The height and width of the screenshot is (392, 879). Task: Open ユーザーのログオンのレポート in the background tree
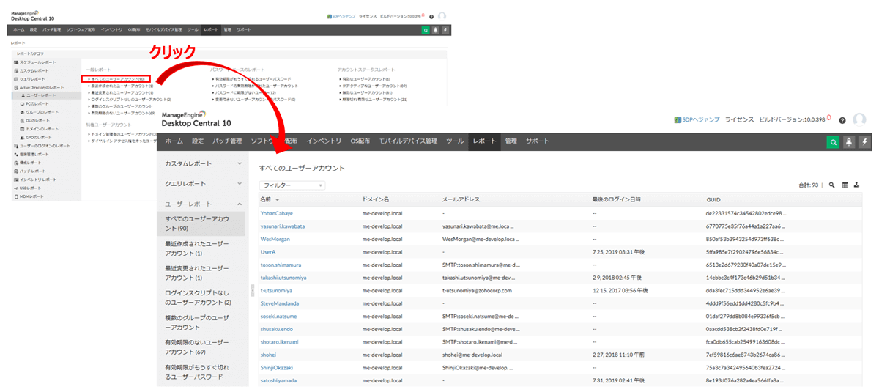tap(44, 146)
